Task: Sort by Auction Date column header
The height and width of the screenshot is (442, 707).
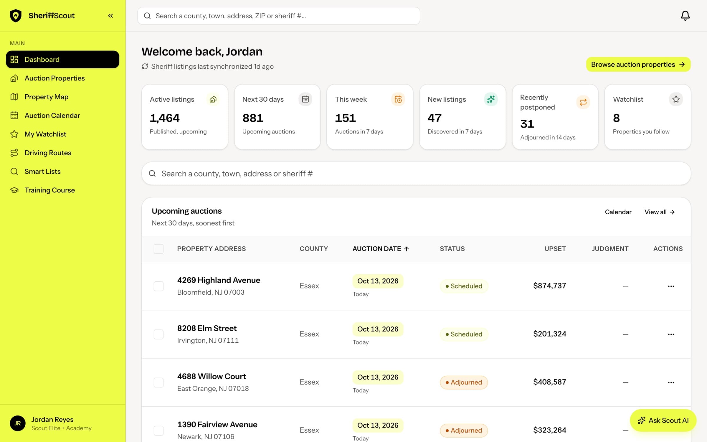Action: (381, 249)
